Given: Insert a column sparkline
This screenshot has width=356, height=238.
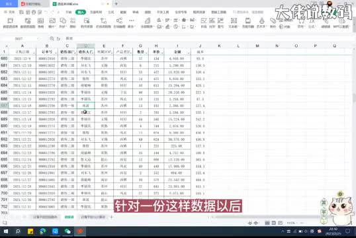Looking at the screenshot, I should click(212, 23).
